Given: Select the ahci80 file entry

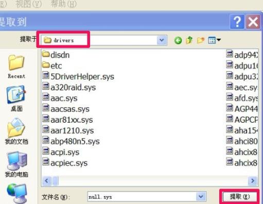Looking at the screenshot, I should 242,141.
